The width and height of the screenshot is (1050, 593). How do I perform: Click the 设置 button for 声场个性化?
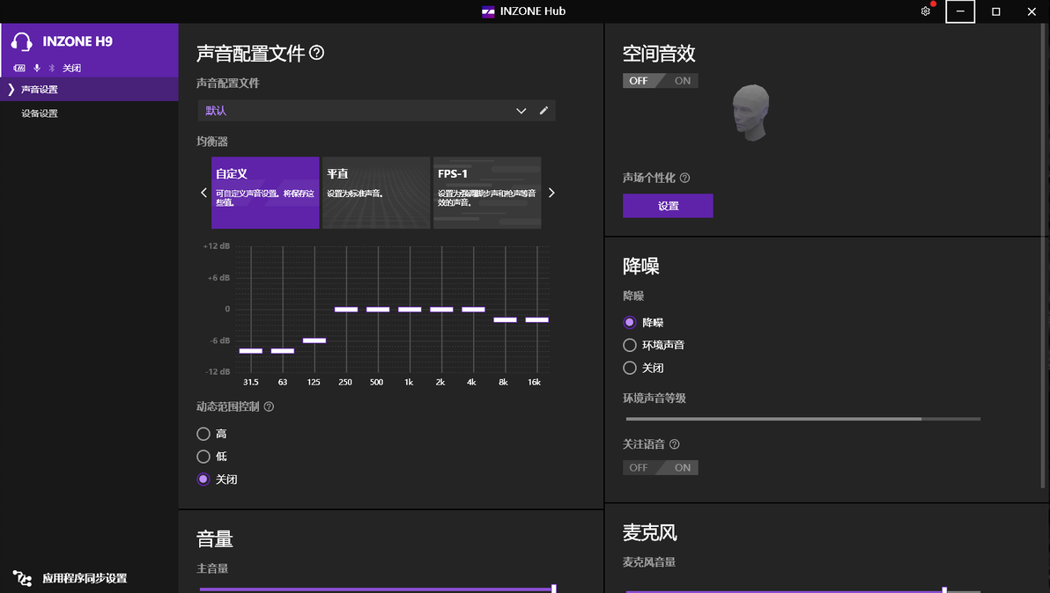668,206
